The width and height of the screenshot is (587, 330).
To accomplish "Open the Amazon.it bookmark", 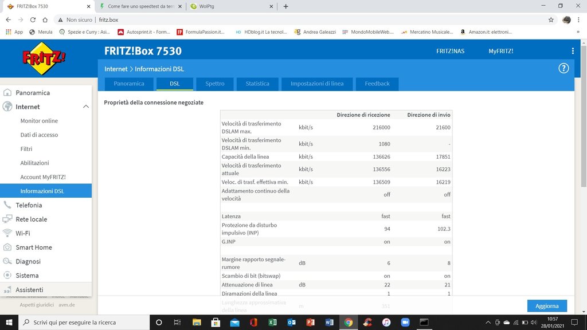I will [x=486, y=32].
